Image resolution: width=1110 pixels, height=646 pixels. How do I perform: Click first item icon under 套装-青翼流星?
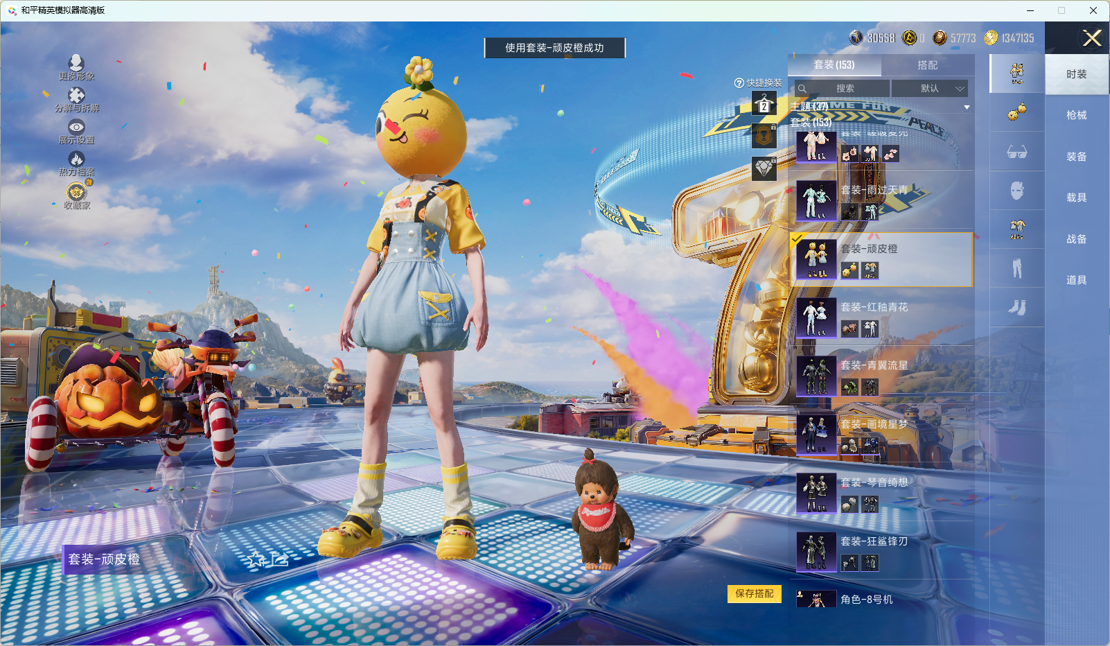pos(849,387)
